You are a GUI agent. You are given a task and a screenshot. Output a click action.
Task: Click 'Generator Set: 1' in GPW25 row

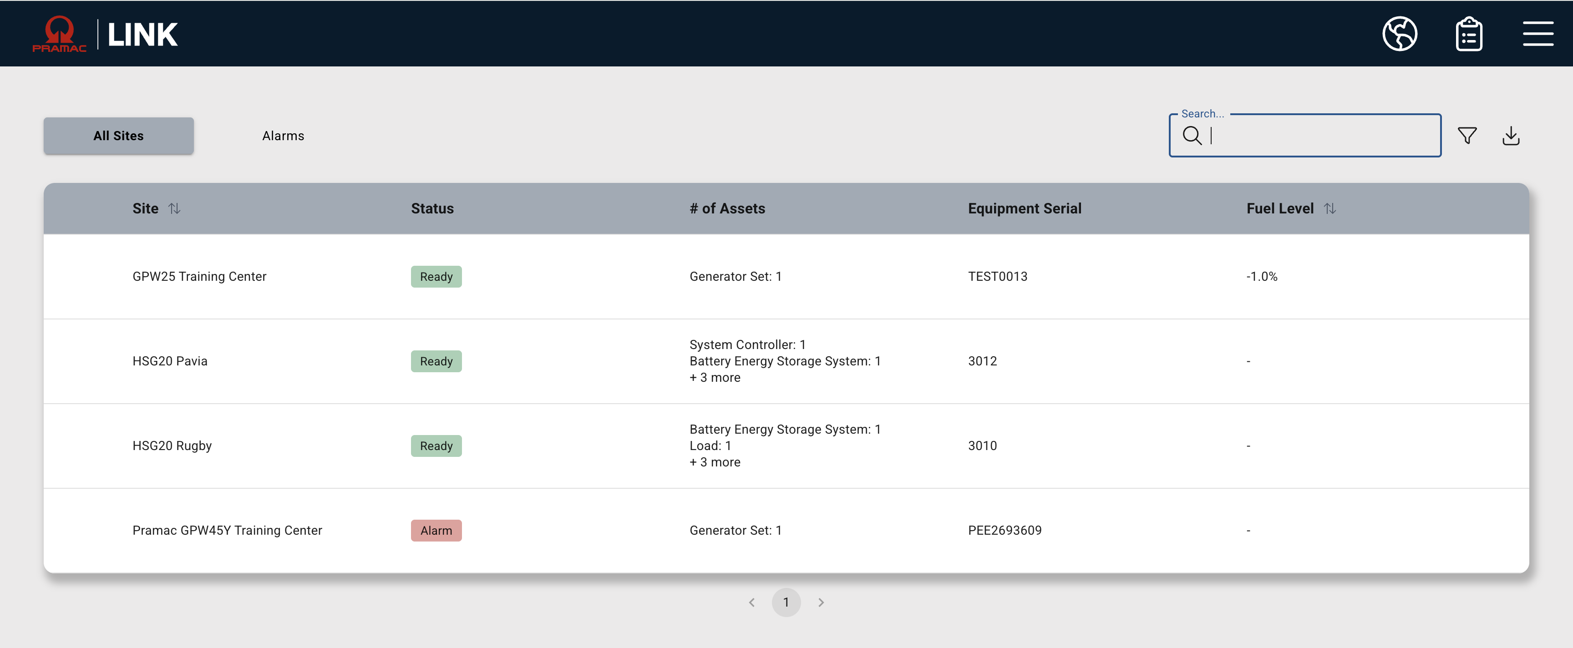pos(735,277)
